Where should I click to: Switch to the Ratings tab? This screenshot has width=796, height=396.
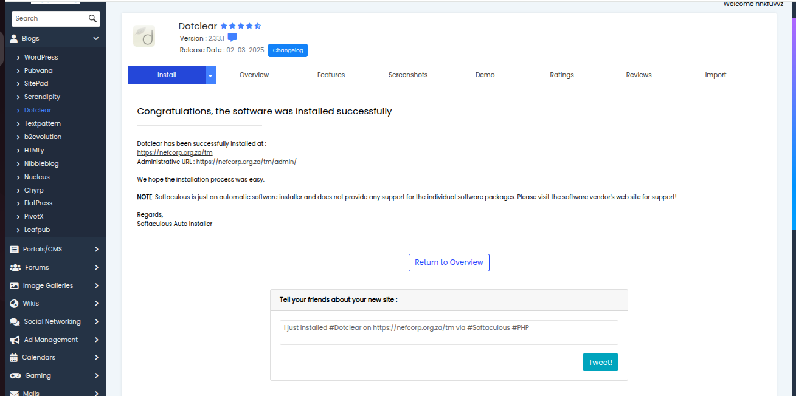click(562, 75)
